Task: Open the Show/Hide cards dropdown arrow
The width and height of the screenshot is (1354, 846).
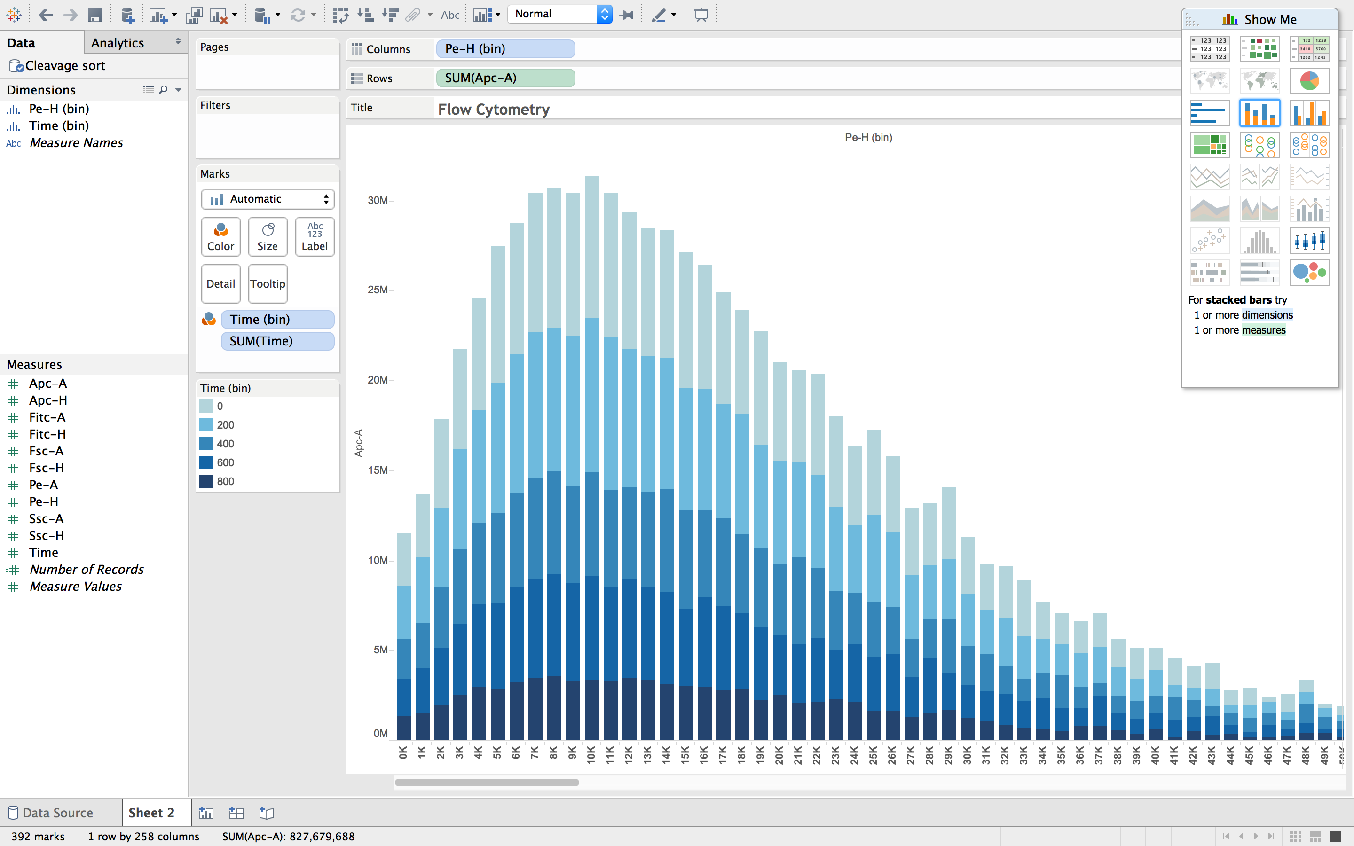Action: pyautogui.click(x=498, y=15)
